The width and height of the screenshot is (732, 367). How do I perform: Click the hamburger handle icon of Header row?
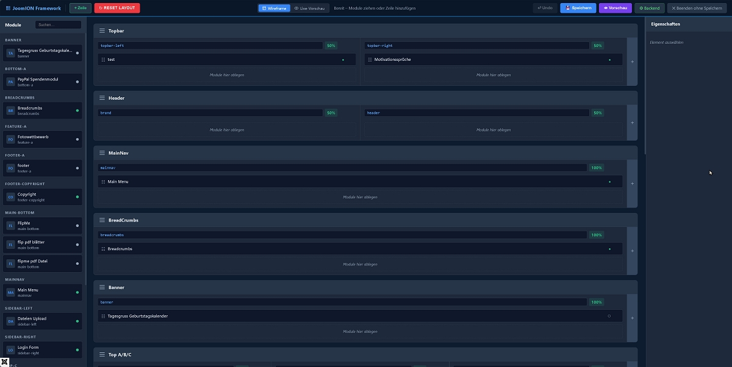pos(102,98)
